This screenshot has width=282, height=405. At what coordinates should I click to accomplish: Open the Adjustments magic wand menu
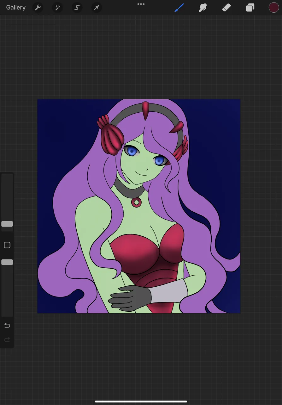57,8
